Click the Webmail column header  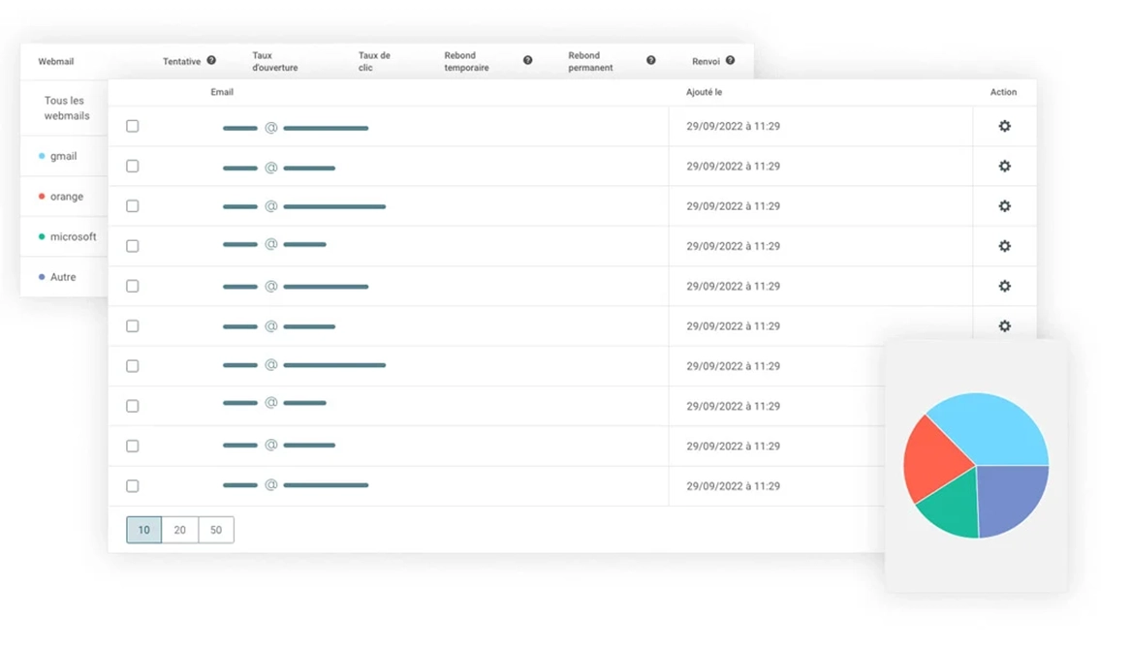pos(55,61)
